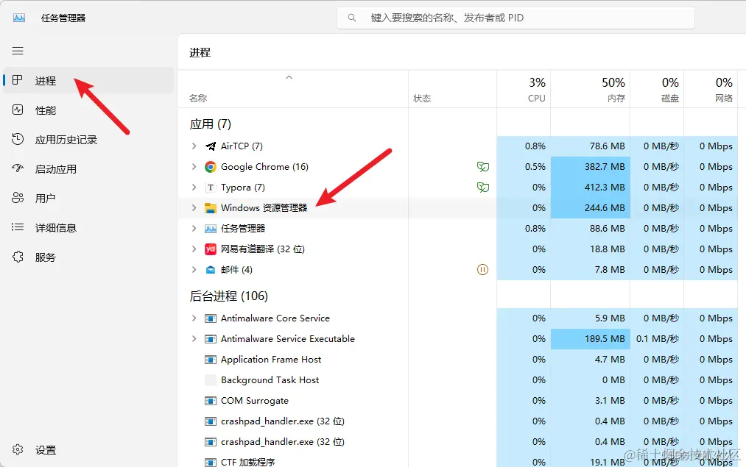Screen dimensions: 746x467
Task: Select the CTF 加载程序 row
Action: [x=457, y=461]
